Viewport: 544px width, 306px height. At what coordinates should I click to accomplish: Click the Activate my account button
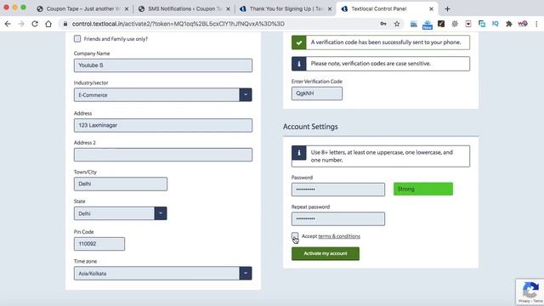coord(326,253)
